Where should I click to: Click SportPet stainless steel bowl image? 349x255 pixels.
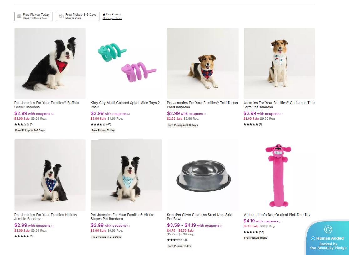point(203,175)
